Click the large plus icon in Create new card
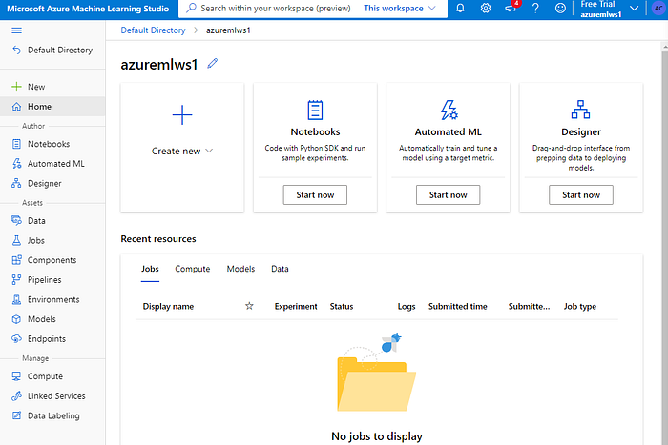This screenshot has height=445, width=668. click(x=182, y=115)
